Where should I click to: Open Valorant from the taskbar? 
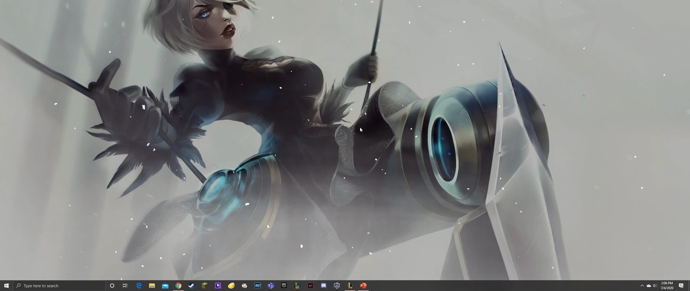click(310, 286)
